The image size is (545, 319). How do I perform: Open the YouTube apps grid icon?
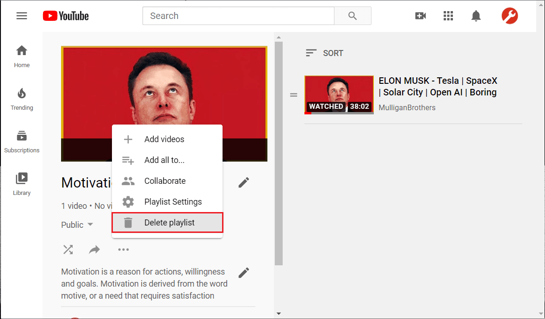point(448,15)
